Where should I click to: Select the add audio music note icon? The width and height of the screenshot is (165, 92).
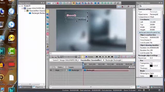point(47,53)
